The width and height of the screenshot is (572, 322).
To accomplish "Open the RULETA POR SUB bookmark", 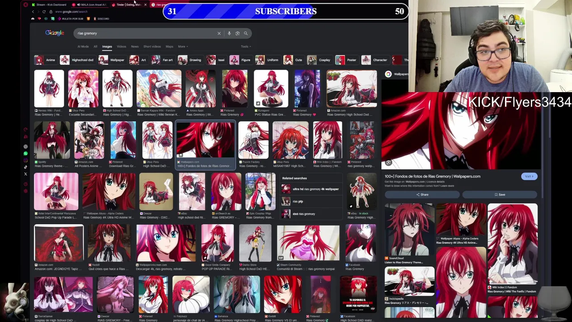I will pyautogui.click(x=71, y=19).
